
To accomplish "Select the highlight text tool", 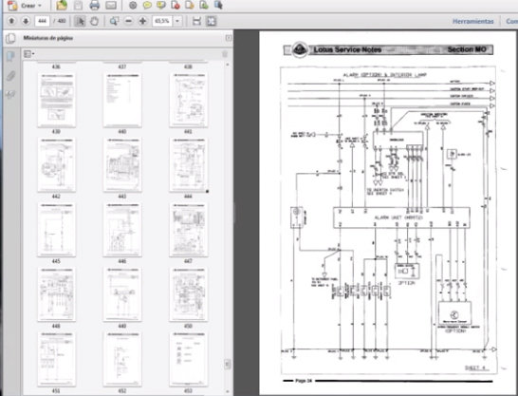I will tap(161, 6).
